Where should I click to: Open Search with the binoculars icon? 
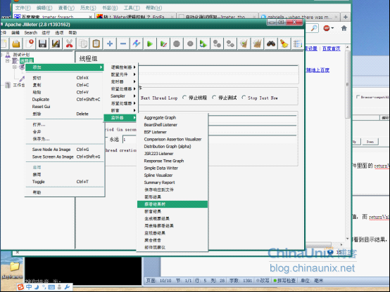(270, 44)
